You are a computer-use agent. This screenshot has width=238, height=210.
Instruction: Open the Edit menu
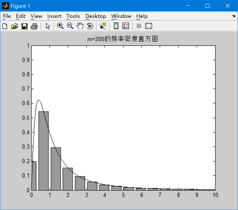point(21,16)
